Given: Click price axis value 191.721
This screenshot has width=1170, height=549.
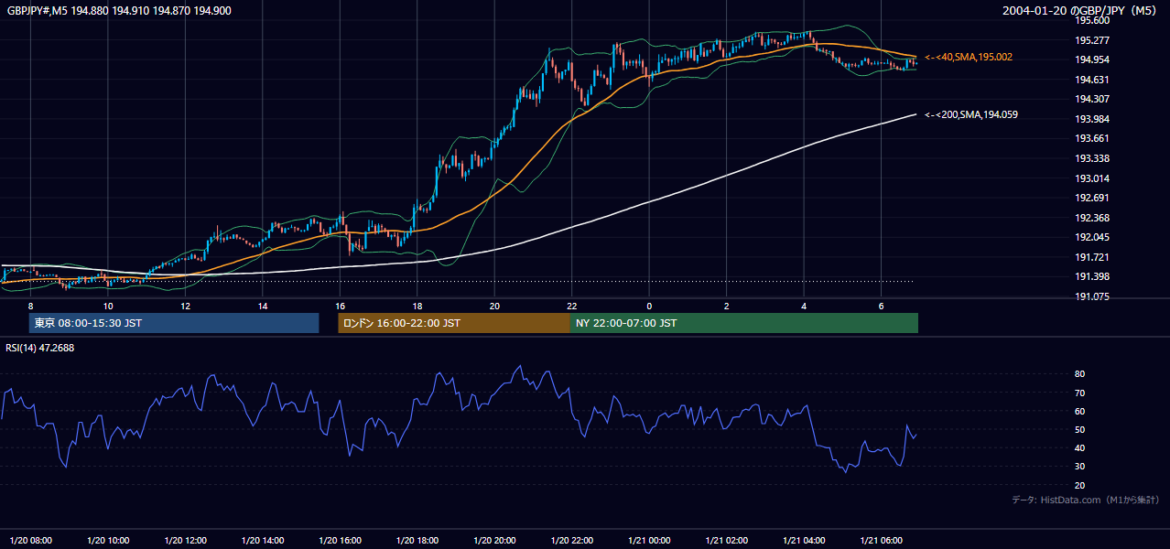Looking at the screenshot, I should 1092,257.
